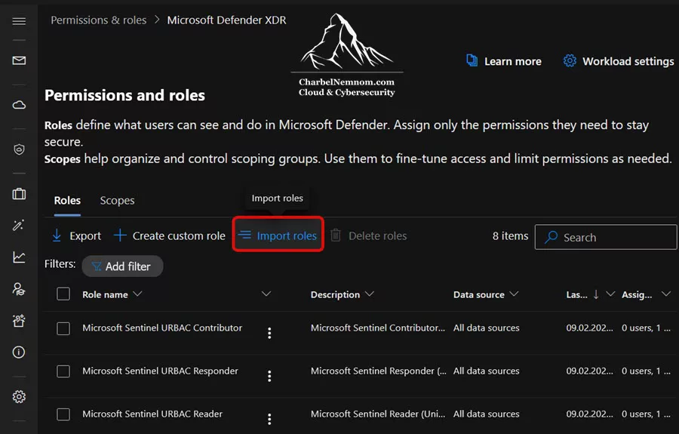Click the '8 items' count text
The height and width of the screenshot is (434, 679).
(510, 236)
